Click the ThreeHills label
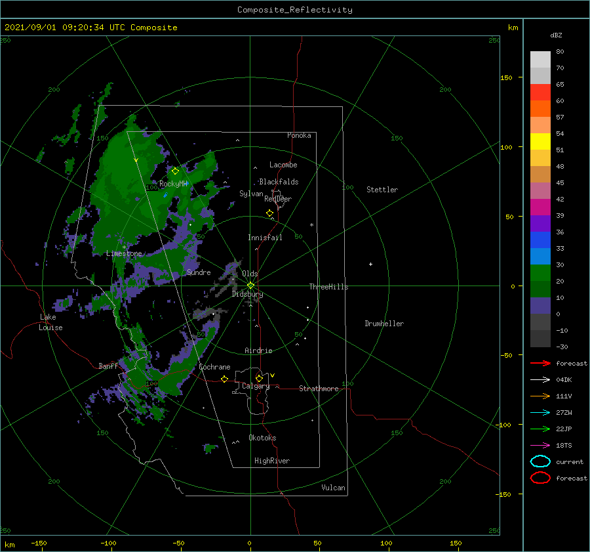This screenshot has width=590, height=552. (x=328, y=287)
